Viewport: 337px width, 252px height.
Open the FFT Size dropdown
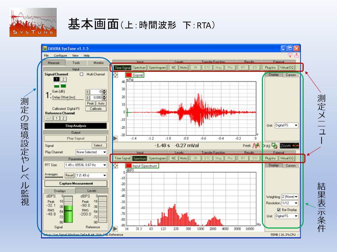pos(86,165)
